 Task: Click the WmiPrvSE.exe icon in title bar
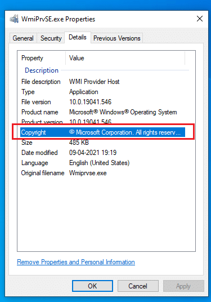click(x=14, y=19)
